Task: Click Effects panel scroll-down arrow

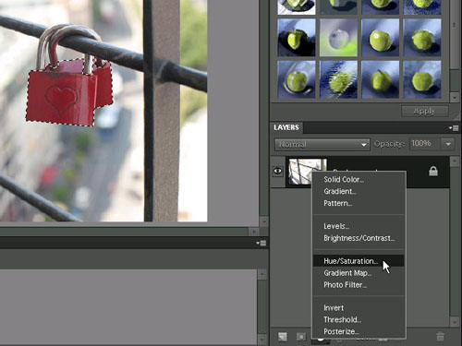Action: pyautogui.click(x=455, y=98)
